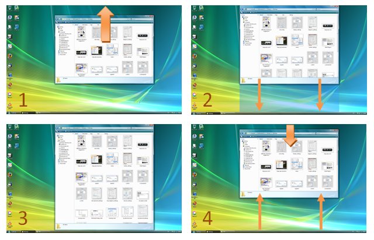Click the Start orb in screenshot 1
The height and width of the screenshot is (240, 374).
coord(9,113)
